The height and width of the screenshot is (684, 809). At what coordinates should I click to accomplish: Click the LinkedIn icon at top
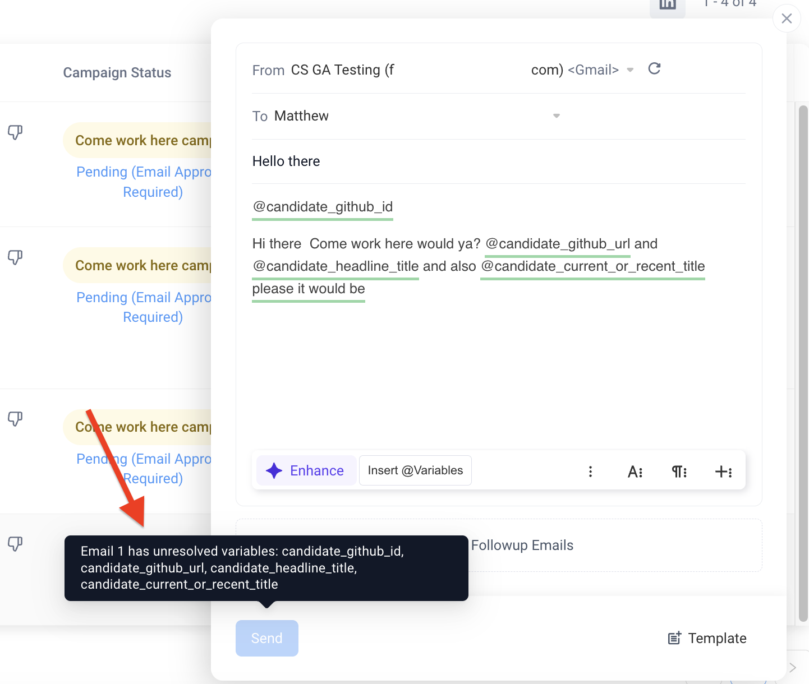click(668, 6)
